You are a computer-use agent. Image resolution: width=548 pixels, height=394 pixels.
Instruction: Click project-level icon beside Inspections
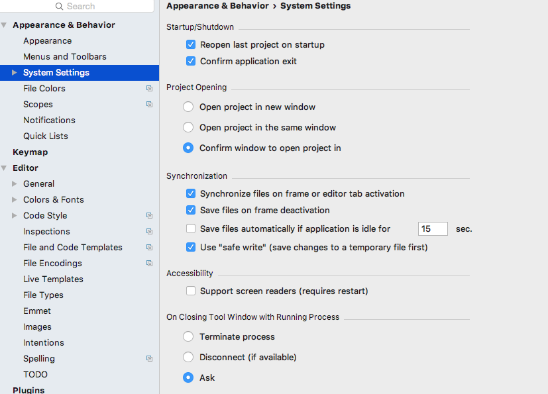pyautogui.click(x=149, y=231)
